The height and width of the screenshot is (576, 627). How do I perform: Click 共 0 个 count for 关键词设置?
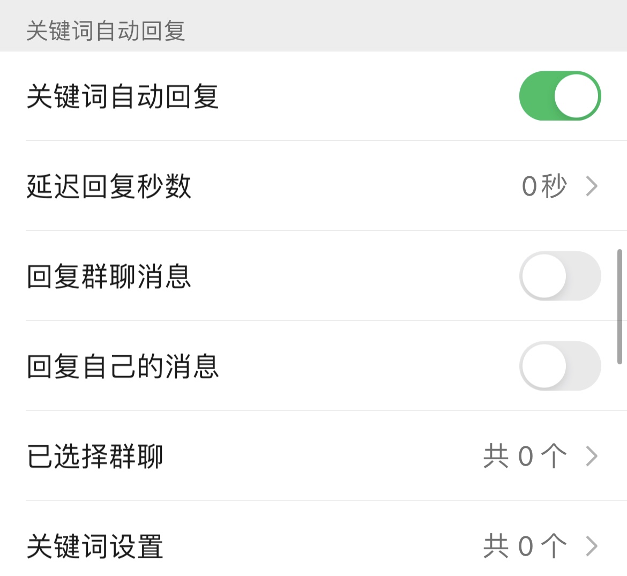click(x=525, y=547)
